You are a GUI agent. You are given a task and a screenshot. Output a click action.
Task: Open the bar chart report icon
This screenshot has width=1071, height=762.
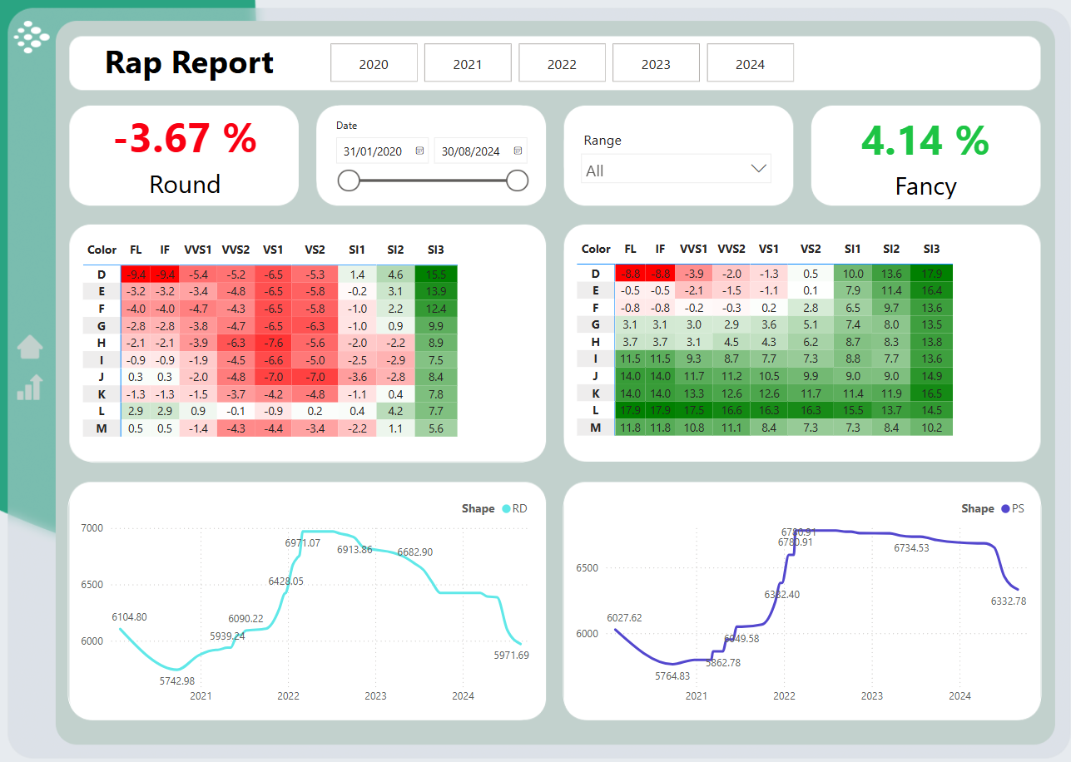tap(30, 387)
